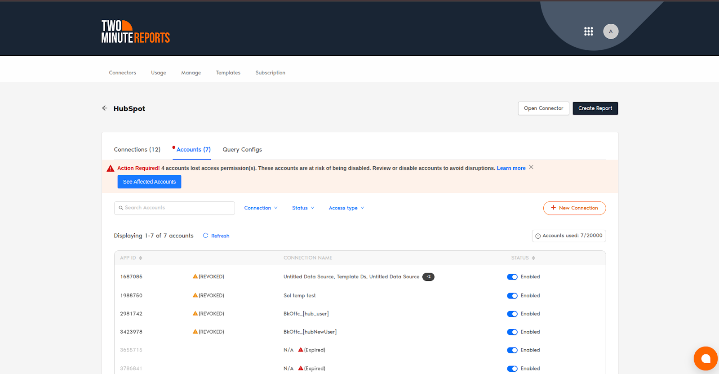
Task: Click the expired warning icon for 3655715
Action: click(301, 349)
